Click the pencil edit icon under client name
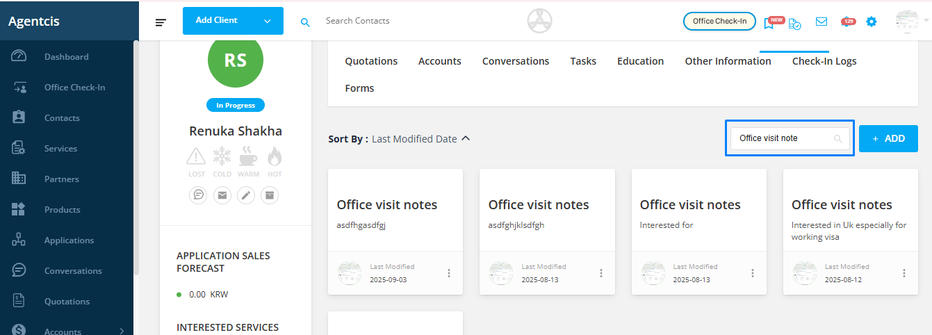This screenshot has width=932, height=335. (246, 195)
